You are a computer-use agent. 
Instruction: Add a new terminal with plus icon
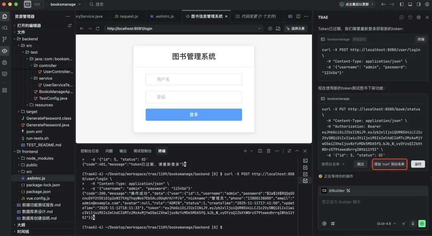[x=245, y=151]
